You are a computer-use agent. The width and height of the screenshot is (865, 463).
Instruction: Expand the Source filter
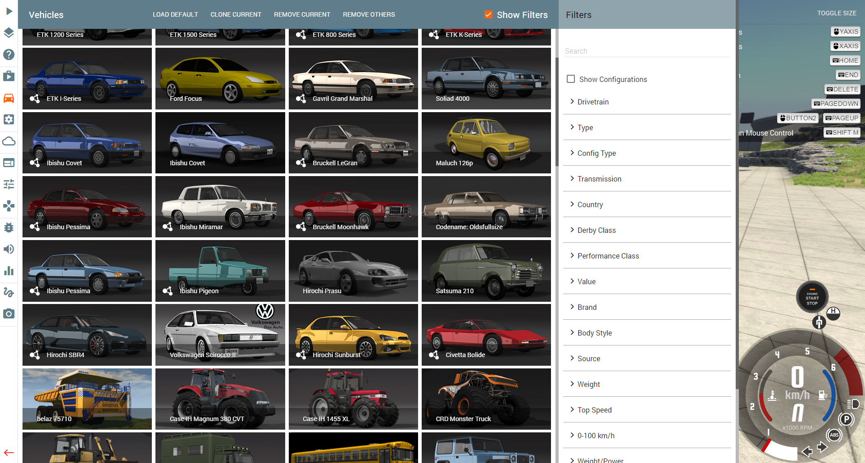point(647,359)
